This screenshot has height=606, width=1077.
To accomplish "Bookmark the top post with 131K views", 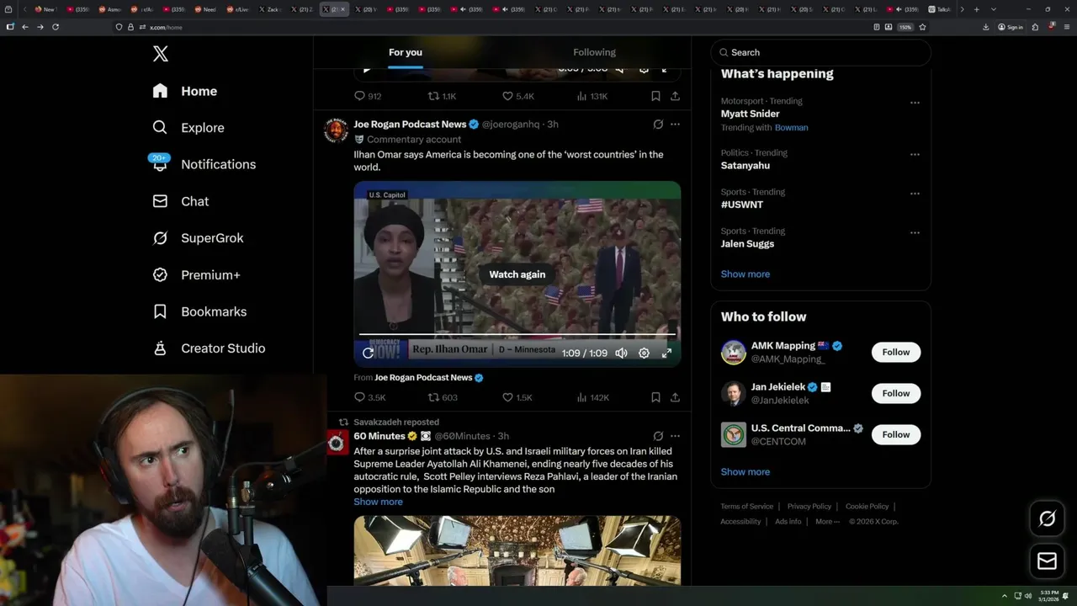I will click(655, 96).
